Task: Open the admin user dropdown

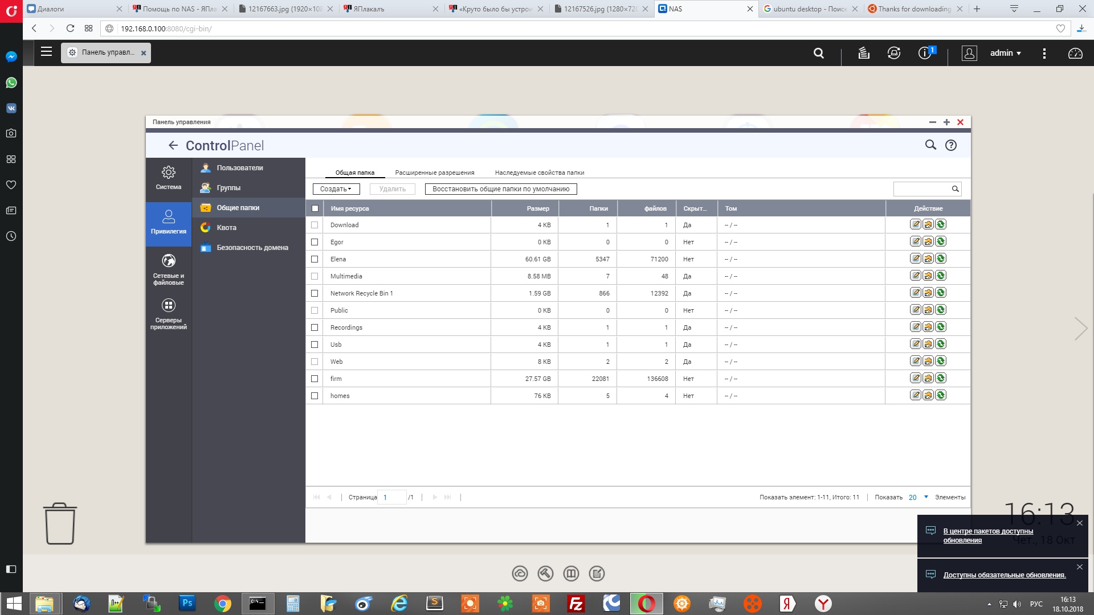Action: click(1005, 53)
